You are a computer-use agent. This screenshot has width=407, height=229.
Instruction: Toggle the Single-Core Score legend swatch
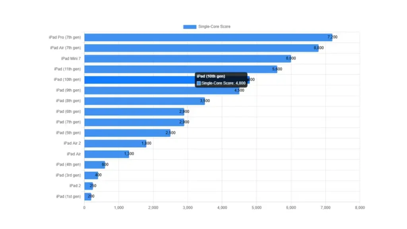tap(190, 27)
